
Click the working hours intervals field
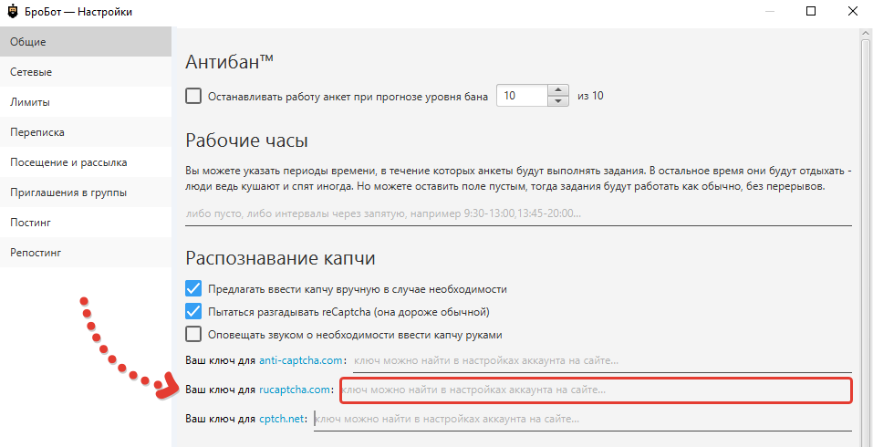[517, 213]
